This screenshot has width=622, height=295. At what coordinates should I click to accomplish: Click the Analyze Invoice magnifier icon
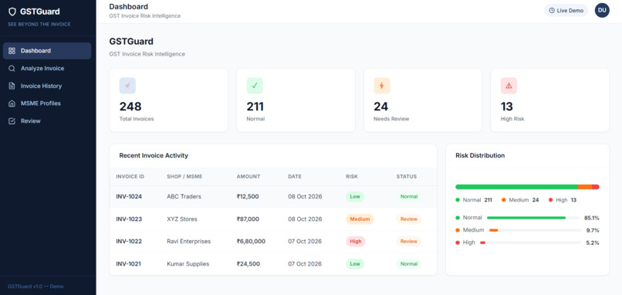(x=12, y=68)
